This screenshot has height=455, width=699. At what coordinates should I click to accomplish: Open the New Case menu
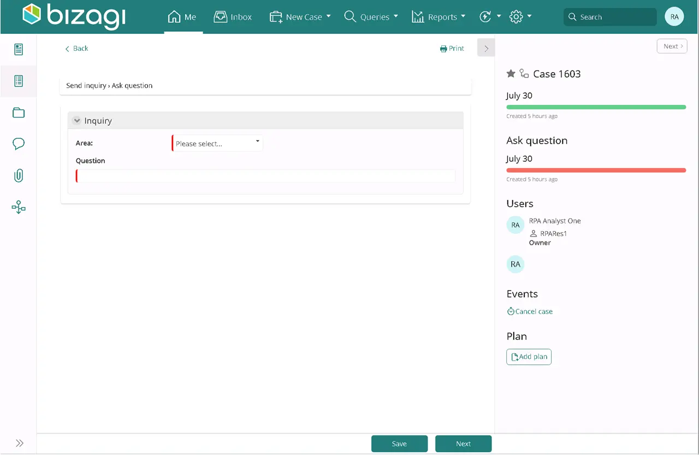300,17
